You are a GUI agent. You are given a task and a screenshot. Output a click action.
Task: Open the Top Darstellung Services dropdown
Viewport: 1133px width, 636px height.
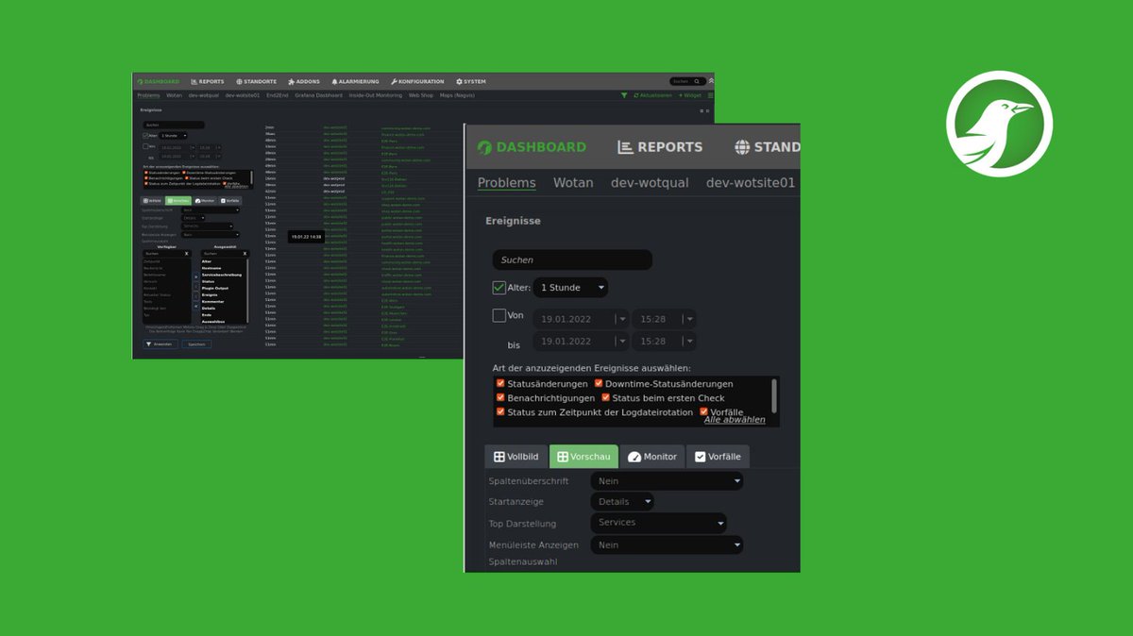658,523
